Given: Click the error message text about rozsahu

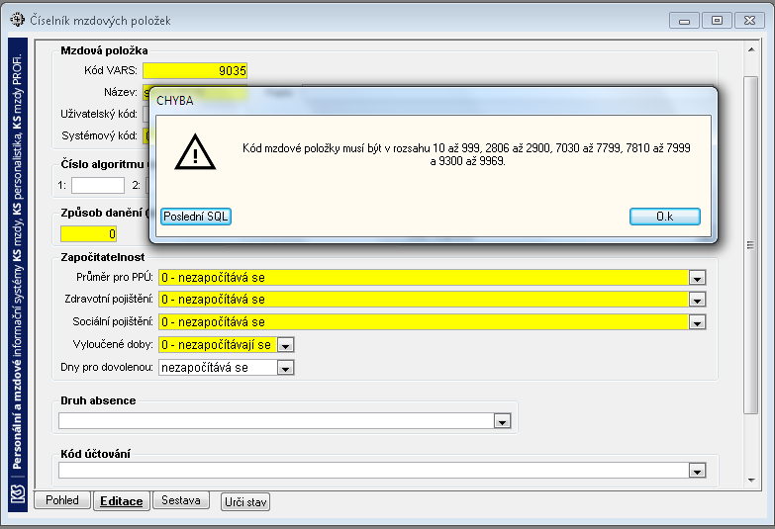Looking at the screenshot, I should (x=466, y=154).
